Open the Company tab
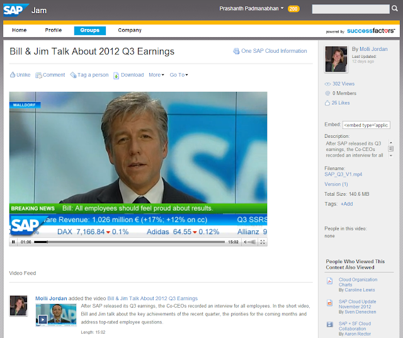403x338 pixels. click(x=130, y=30)
